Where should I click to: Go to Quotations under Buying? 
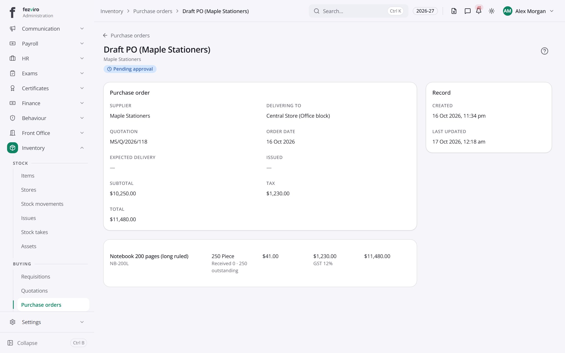click(x=34, y=291)
